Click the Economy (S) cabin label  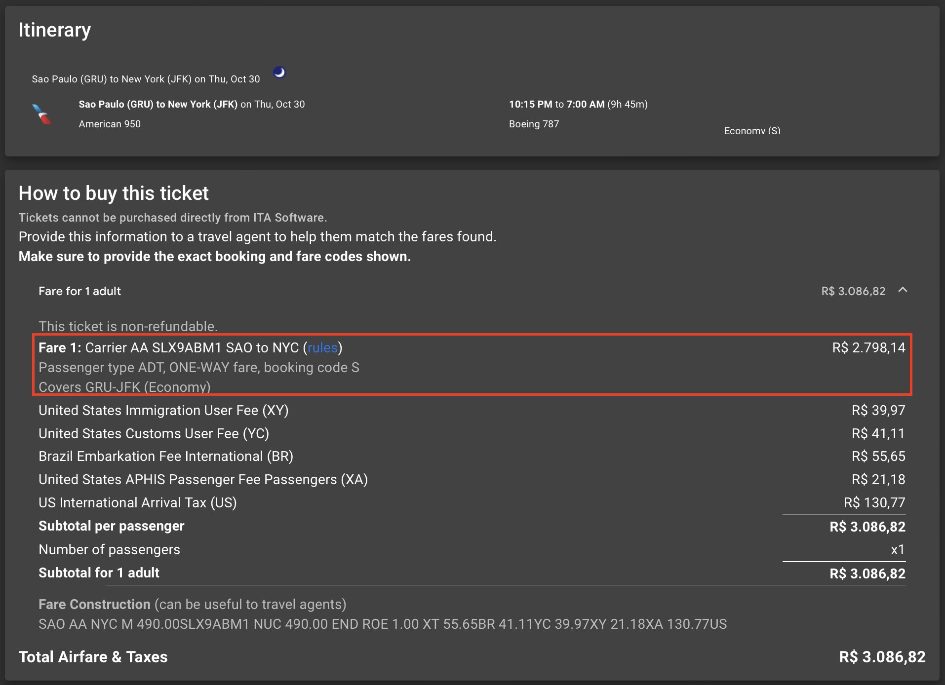coord(752,131)
